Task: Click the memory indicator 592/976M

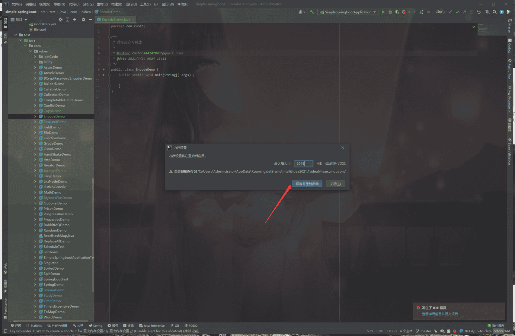Action: (502, 331)
